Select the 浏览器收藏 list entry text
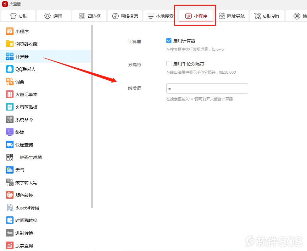The image size is (307, 251). 26,44
